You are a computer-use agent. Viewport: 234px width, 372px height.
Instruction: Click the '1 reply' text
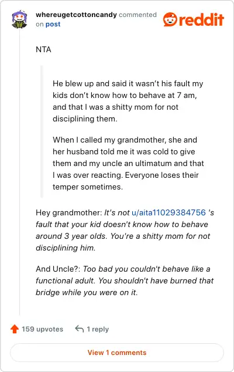98,329
